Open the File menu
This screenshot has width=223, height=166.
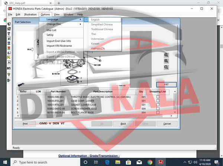tap(10, 14)
